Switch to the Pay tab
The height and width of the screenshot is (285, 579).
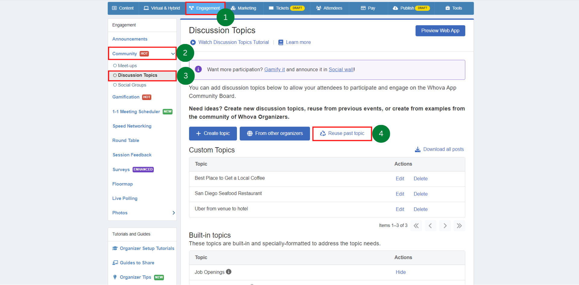(368, 8)
